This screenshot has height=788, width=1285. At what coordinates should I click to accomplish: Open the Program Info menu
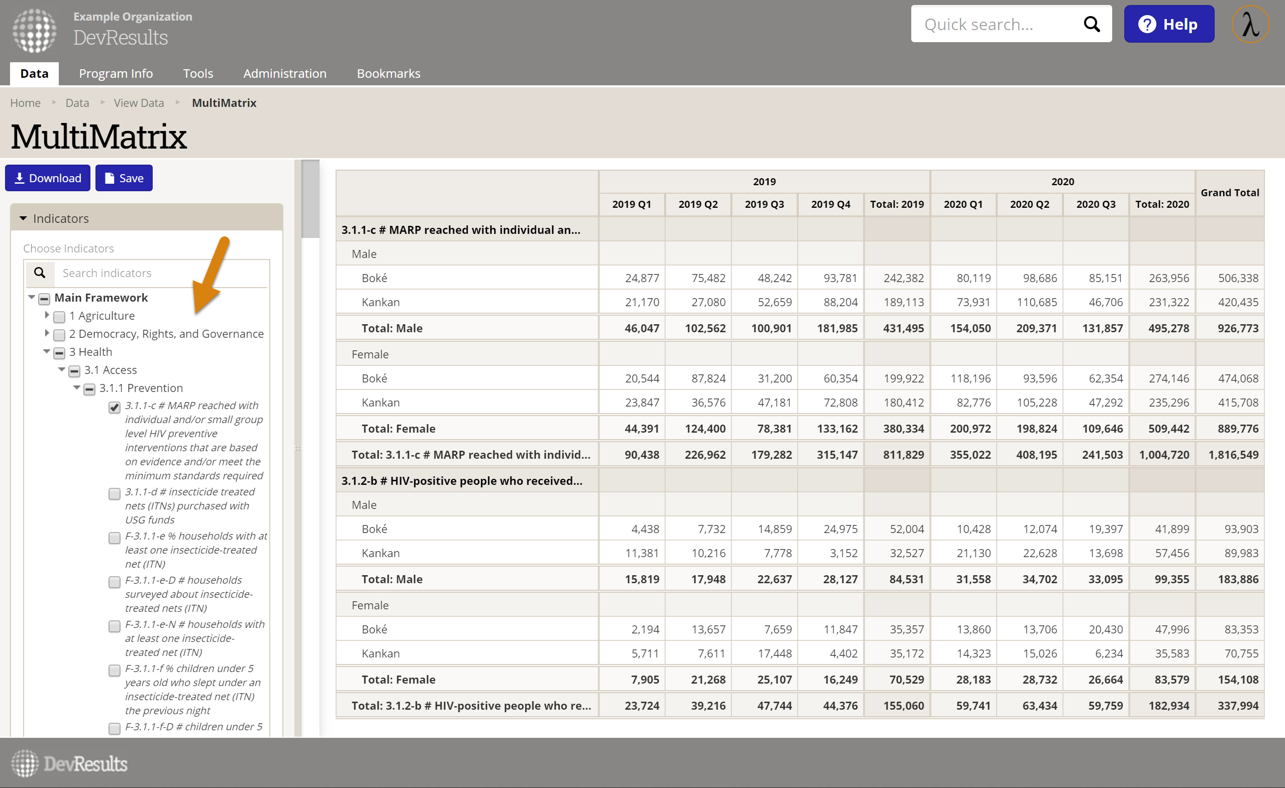coord(116,73)
